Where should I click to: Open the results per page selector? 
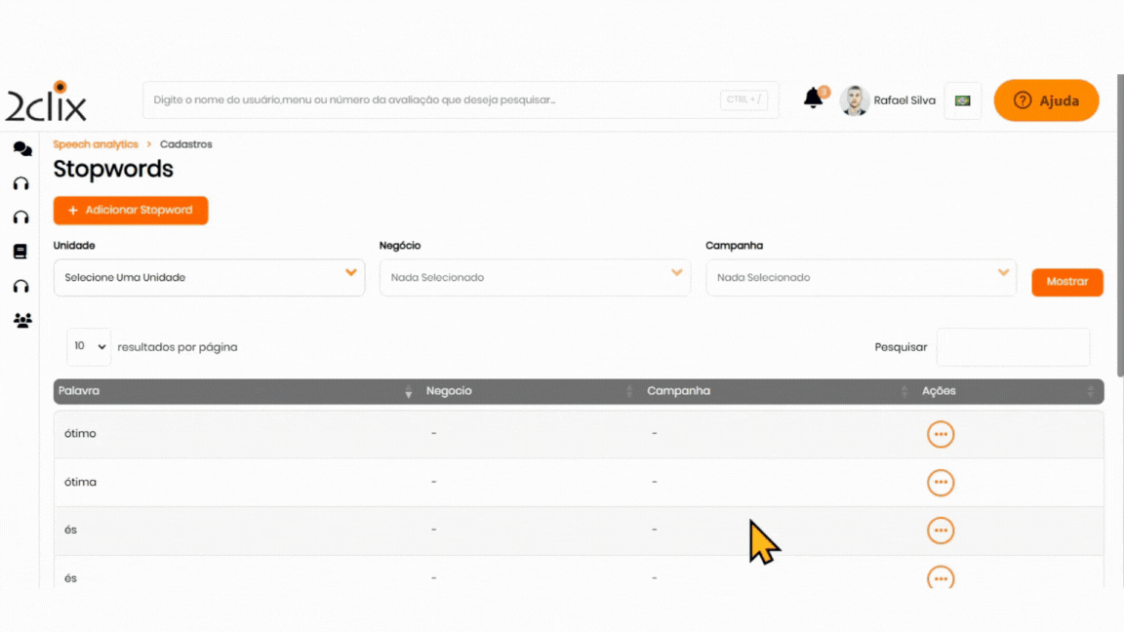click(89, 347)
